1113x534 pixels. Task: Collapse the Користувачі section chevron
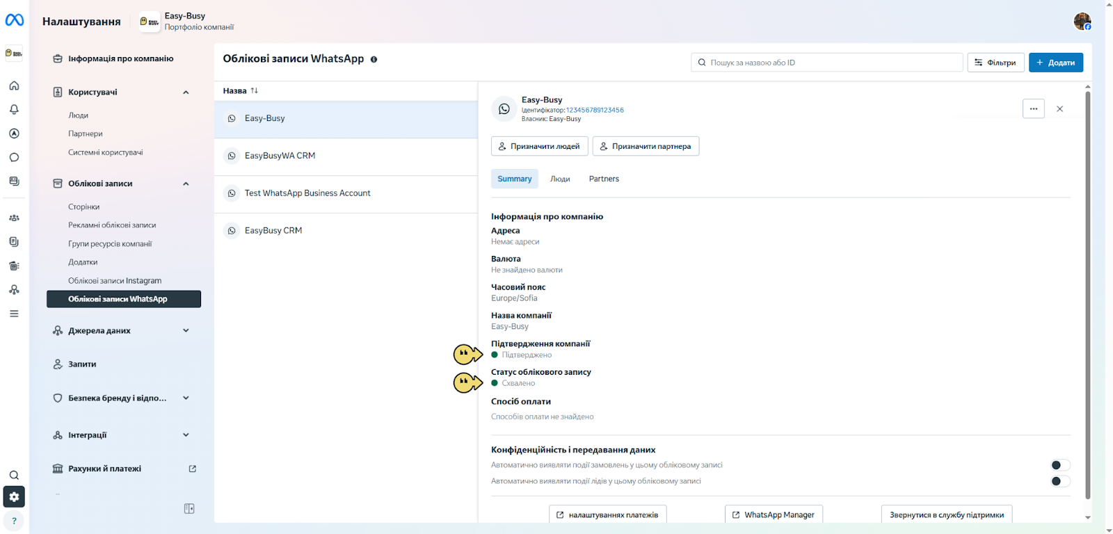coord(186,92)
